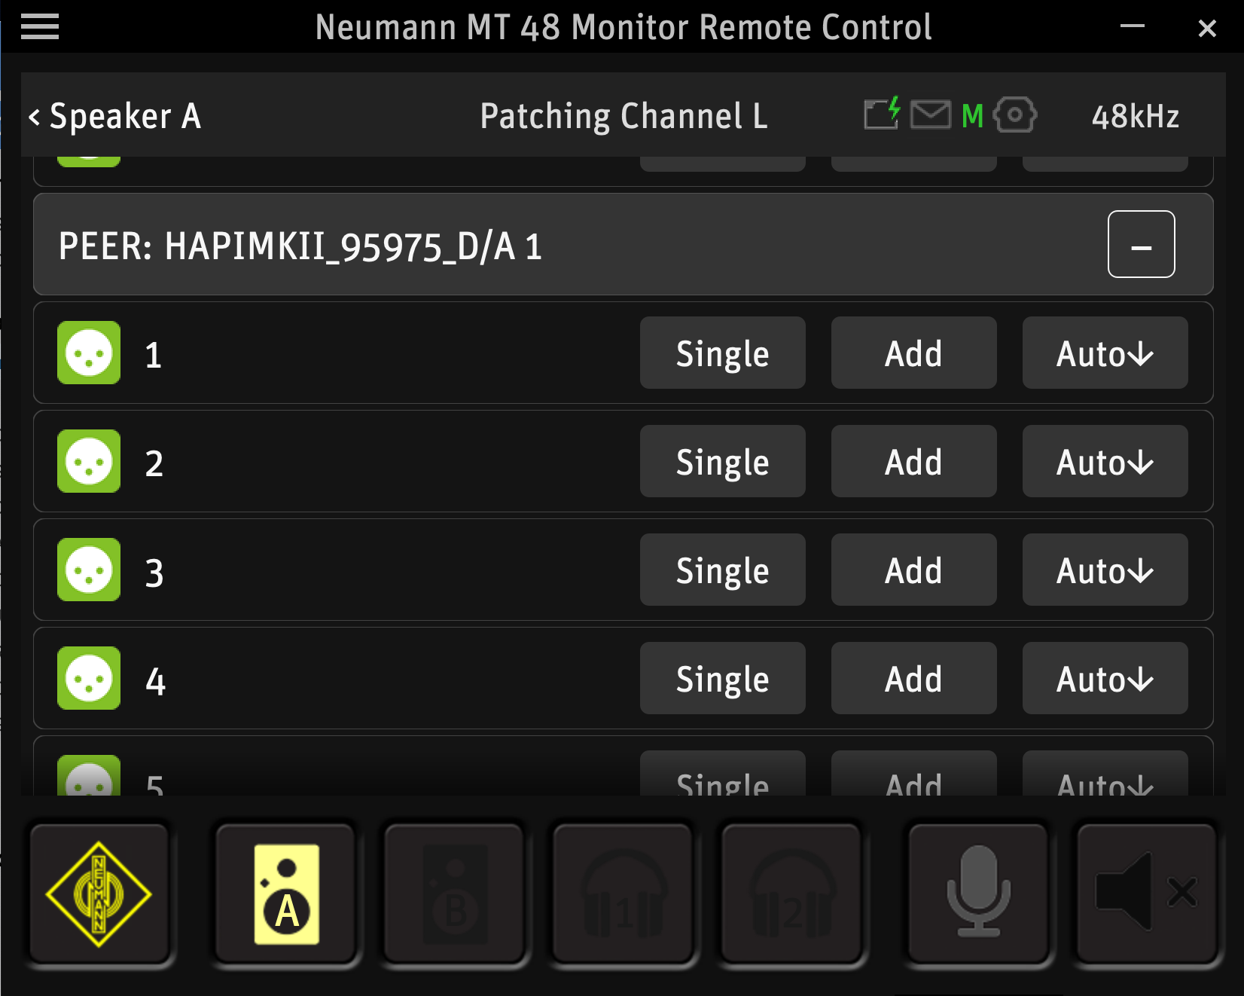Open the settings gear icon
The image size is (1244, 996).
coord(1014,115)
